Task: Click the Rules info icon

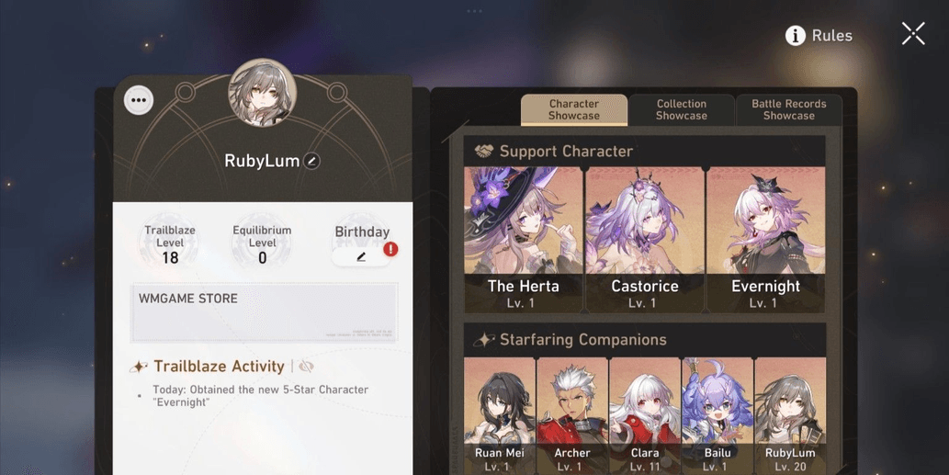Action: coord(796,36)
